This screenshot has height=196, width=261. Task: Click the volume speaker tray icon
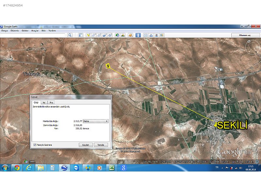pyautogui.click(x=241, y=168)
